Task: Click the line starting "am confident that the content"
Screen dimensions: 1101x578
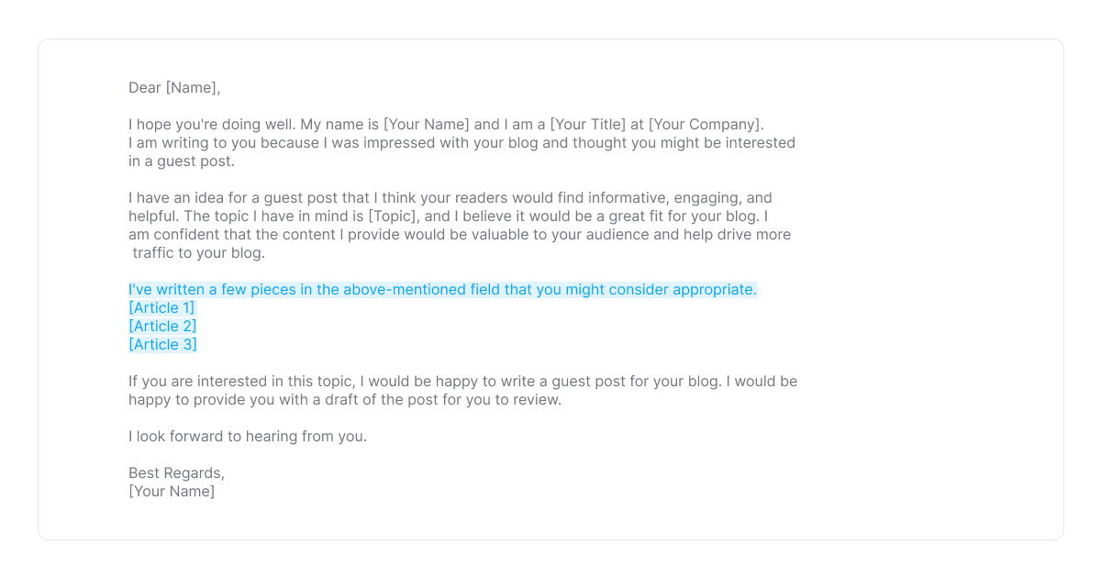Action: pos(460,235)
